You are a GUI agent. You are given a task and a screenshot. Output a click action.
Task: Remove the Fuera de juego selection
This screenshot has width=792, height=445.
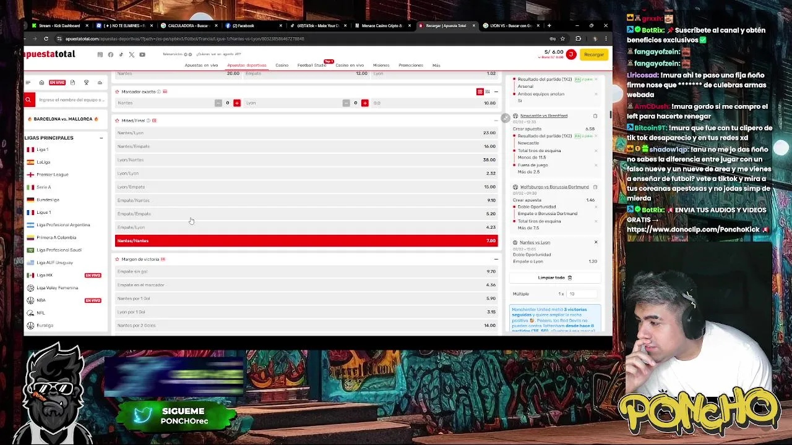[x=596, y=165]
